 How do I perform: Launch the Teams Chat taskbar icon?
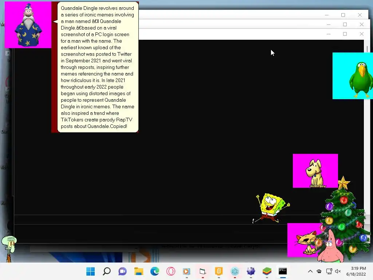[122, 271]
